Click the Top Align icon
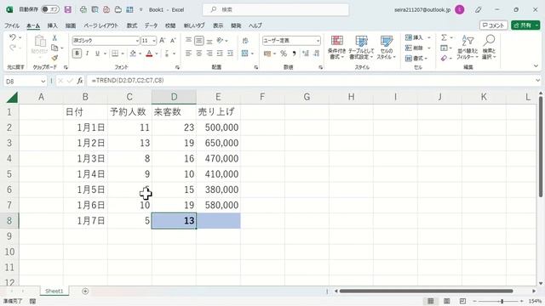 [188, 41]
